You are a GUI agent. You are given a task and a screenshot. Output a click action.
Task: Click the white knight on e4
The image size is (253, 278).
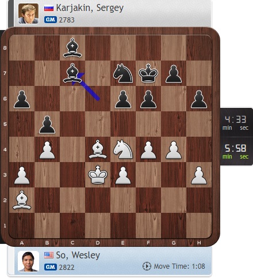click(x=123, y=149)
